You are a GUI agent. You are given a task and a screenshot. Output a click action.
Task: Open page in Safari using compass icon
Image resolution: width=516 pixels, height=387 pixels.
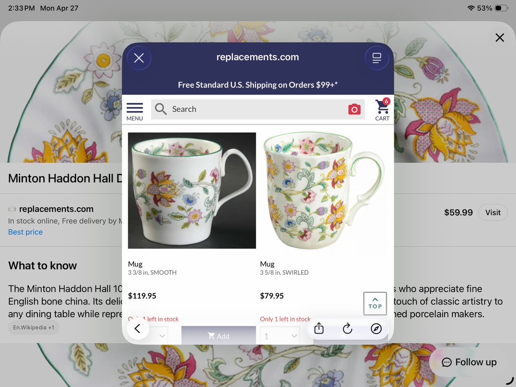tap(376, 329)
